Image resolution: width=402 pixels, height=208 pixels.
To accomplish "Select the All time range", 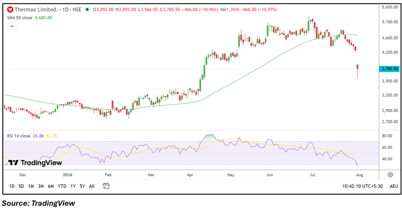I will [92, 186].
